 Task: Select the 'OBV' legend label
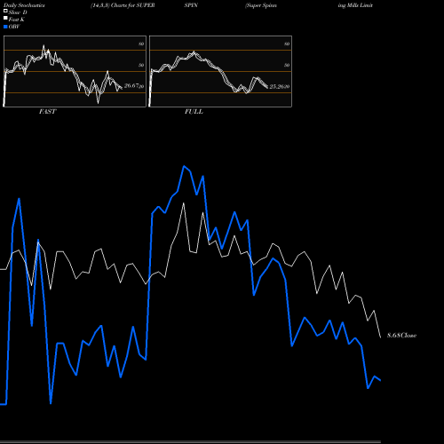pyautogui.click(x=14, y=27)
